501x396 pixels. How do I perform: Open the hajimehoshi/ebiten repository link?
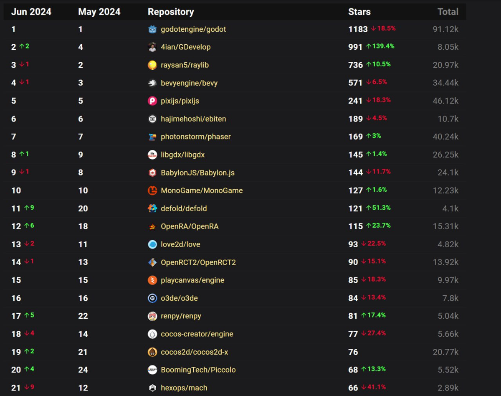click(x=193, y=119)
